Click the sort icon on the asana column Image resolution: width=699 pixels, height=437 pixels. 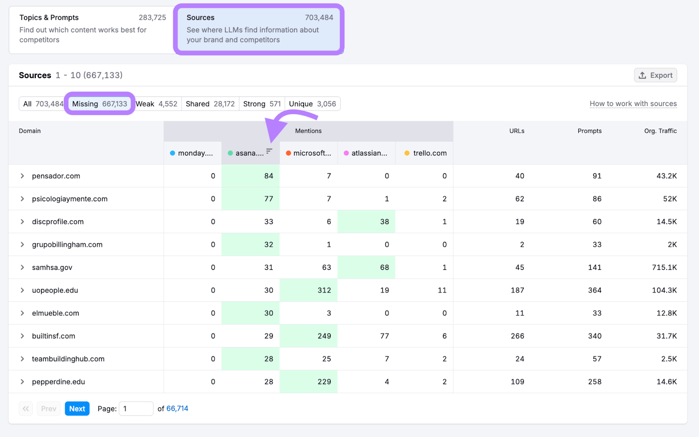(x=269, y=151)
